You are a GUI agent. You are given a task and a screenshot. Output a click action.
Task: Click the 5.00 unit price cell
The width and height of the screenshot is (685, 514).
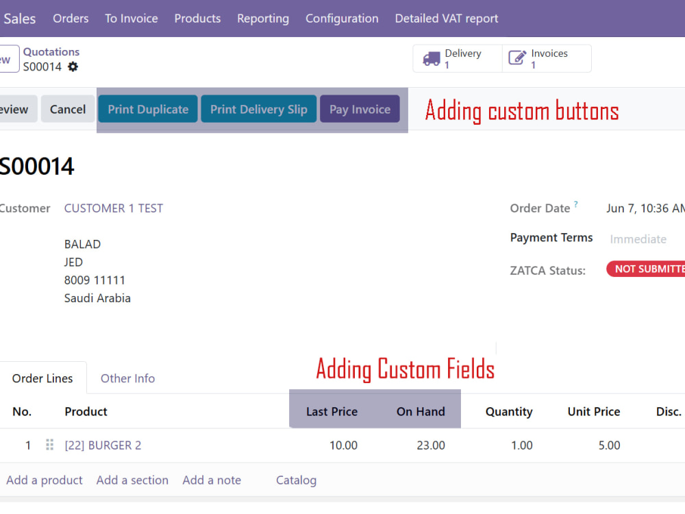[609, 445]
